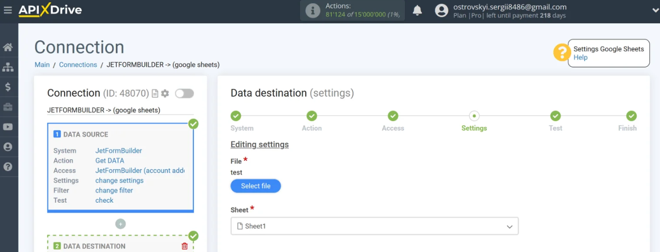The width and height of the screenshot is (660, 252).
Task: Go to Action step
Action: click(x=312, y=116)
